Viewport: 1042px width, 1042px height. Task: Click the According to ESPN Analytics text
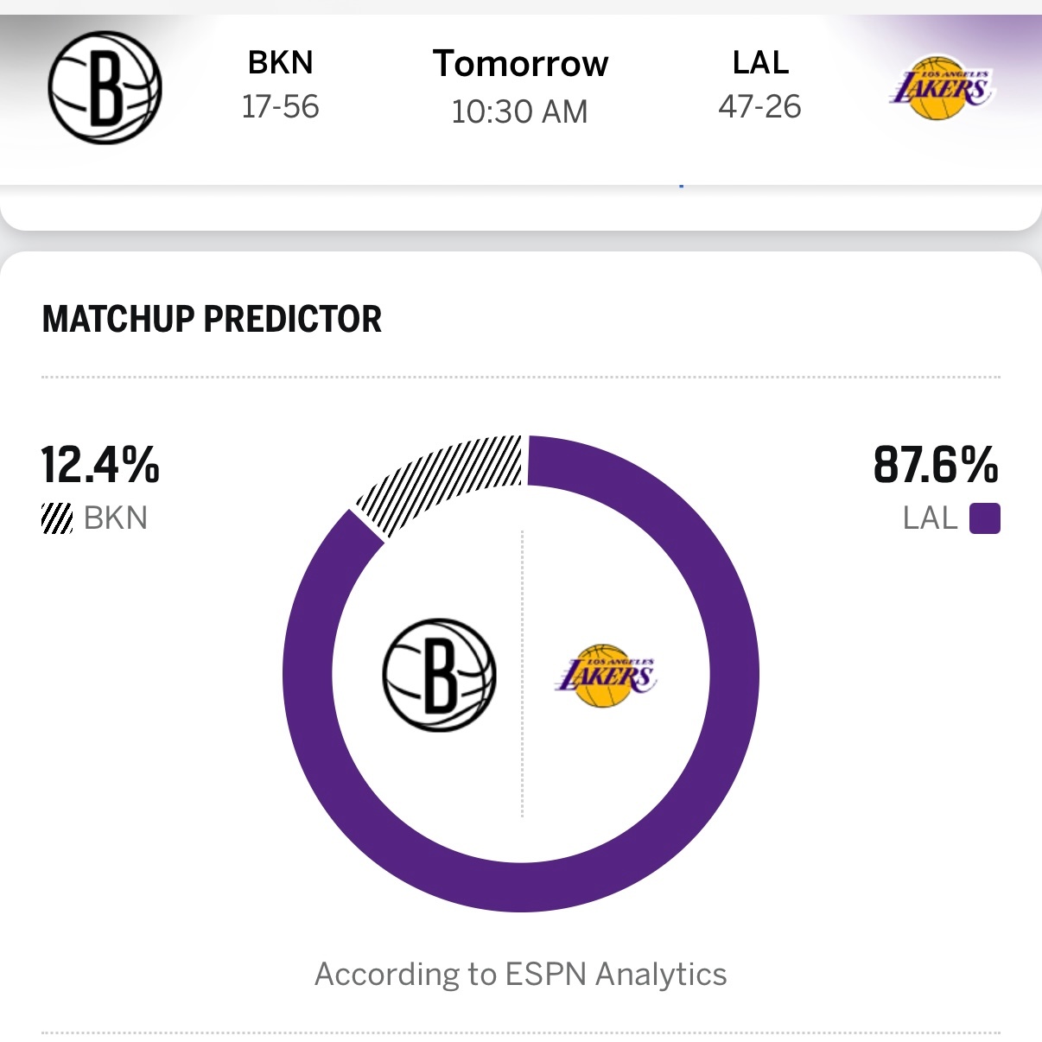521,974
